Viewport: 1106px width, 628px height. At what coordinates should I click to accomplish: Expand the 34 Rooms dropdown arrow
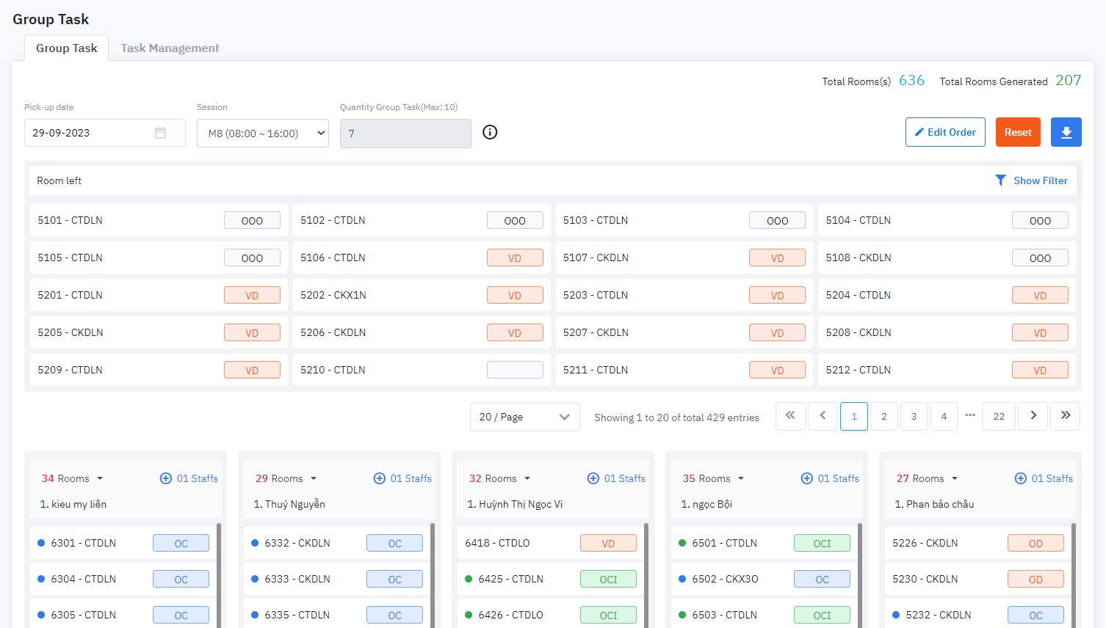(100, 479)
